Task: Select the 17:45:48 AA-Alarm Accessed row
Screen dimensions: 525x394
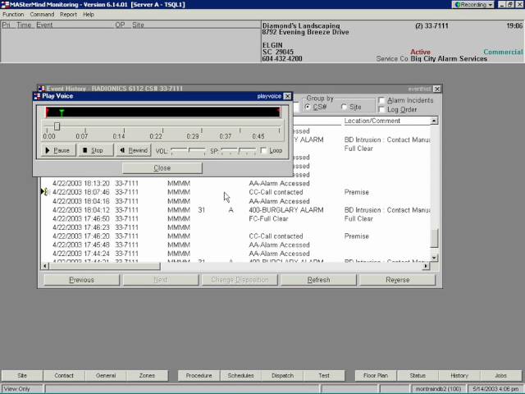Action: [x=235, y=245]
